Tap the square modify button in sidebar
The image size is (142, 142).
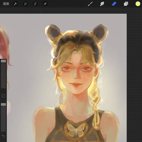tap(4, 96)
